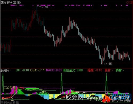Click the 上 marker in MACD panel
133x104 pixels.
click(12, 99)
